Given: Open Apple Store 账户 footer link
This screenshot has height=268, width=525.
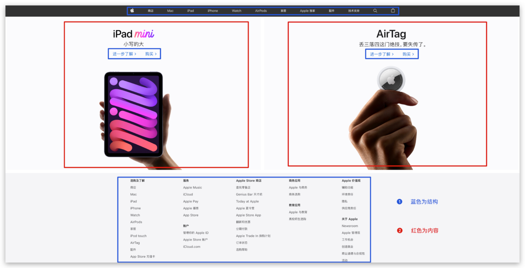Looking at the screenshot, I should [x=195, y=240].
